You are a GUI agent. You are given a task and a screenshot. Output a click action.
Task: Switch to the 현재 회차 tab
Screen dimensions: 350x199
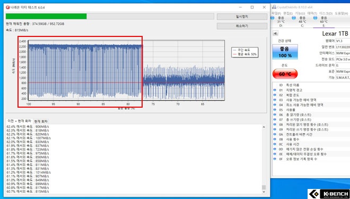tap(41, 121)
